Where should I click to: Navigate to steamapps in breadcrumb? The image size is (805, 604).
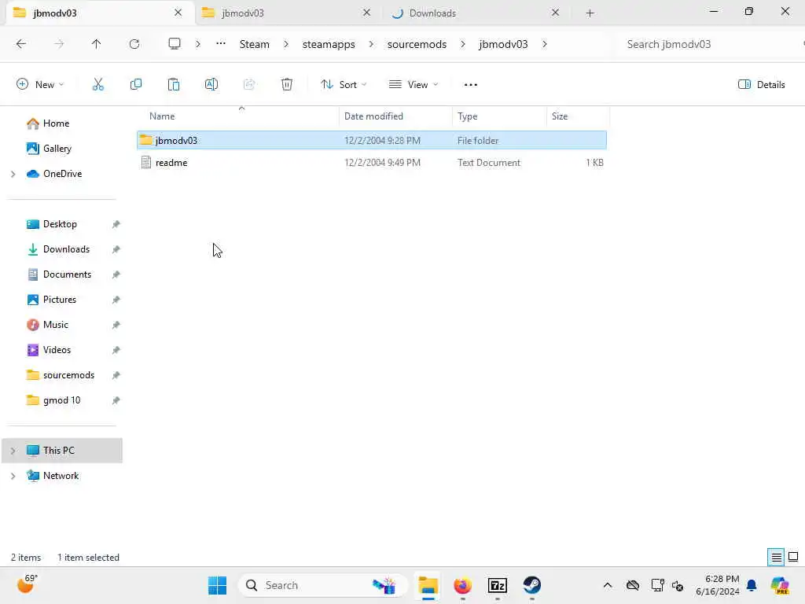329,44
